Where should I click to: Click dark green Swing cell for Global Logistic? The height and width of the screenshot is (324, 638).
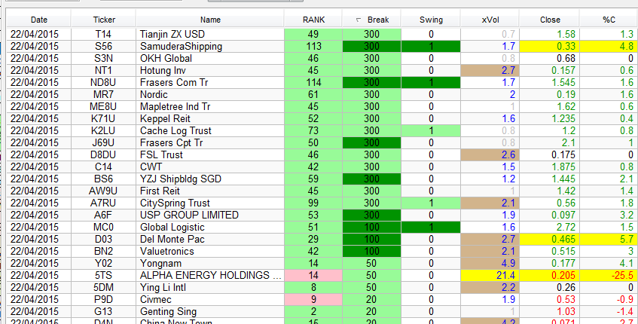[431, 228]
